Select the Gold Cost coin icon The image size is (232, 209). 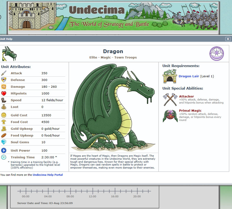(4, 115)
